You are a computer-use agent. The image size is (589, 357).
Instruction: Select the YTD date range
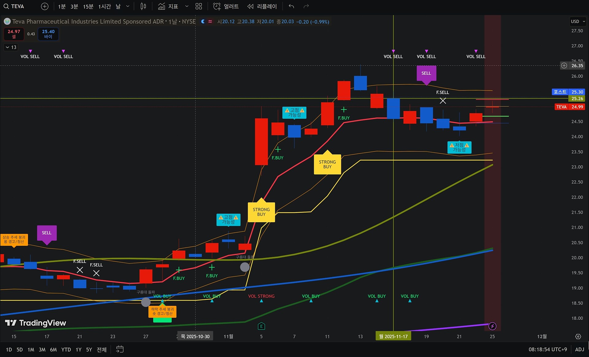66,349
